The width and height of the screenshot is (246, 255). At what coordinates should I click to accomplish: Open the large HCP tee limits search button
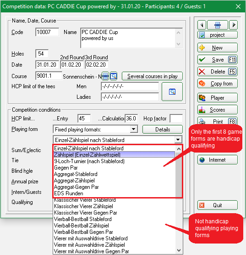[x=172, y=92]
